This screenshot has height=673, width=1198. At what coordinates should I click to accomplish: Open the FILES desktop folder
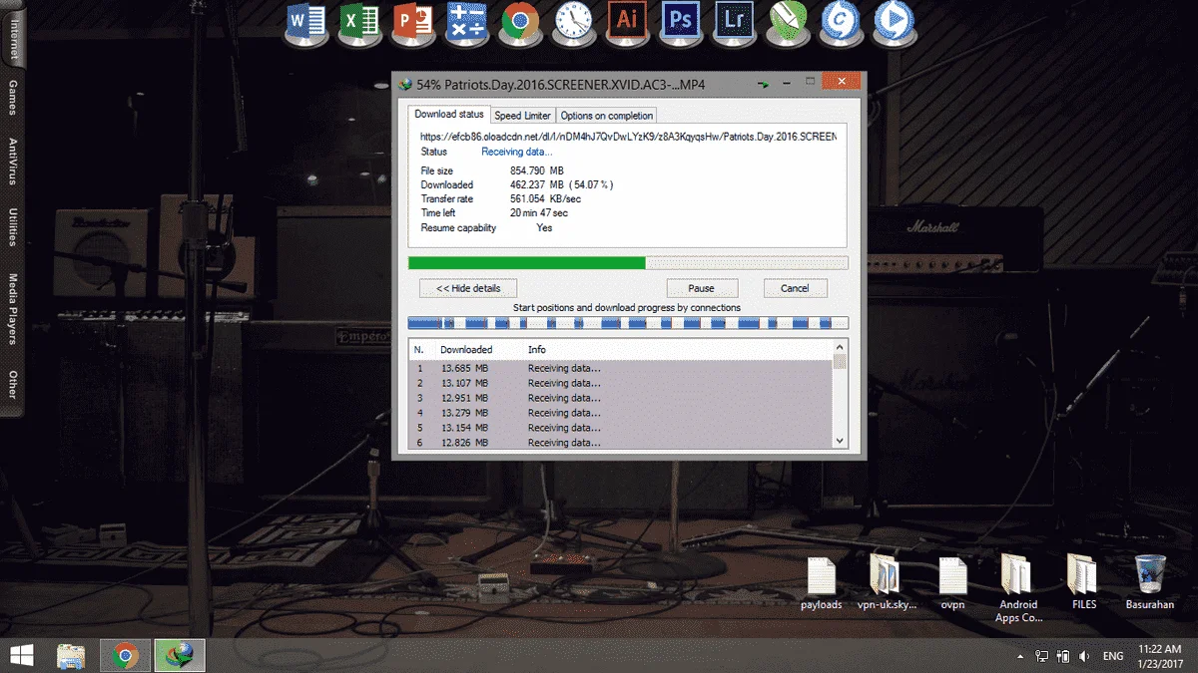(x=1083, y=583)
